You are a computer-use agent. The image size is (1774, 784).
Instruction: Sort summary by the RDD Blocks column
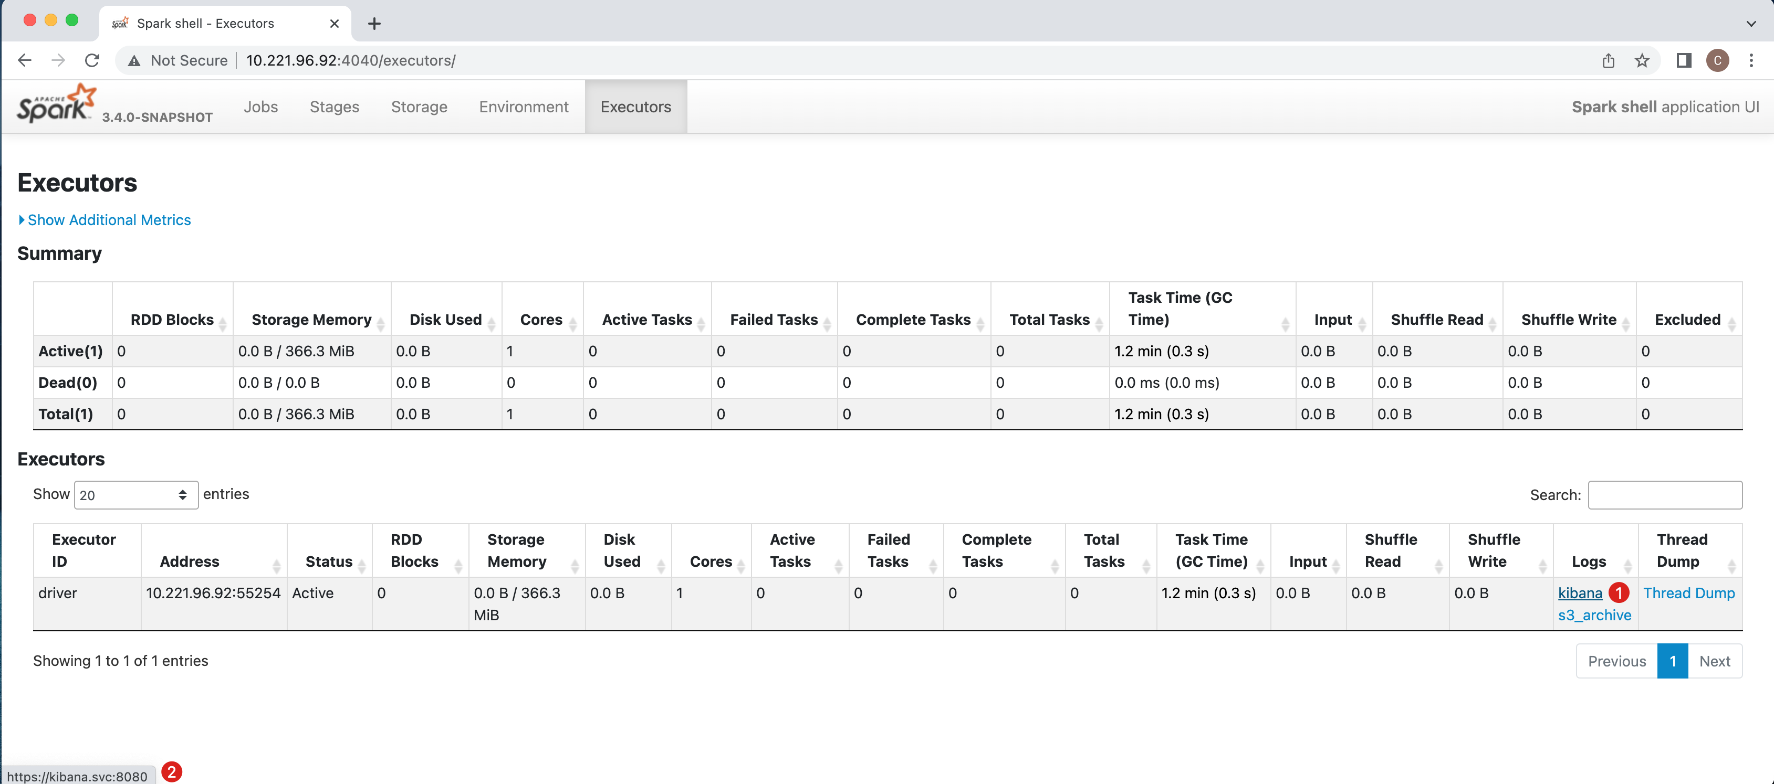pos(172,320)
